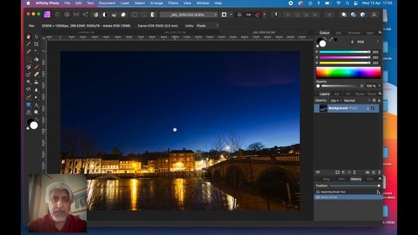
Task: Select the Clone stamp tool
Action: (37, 82)
